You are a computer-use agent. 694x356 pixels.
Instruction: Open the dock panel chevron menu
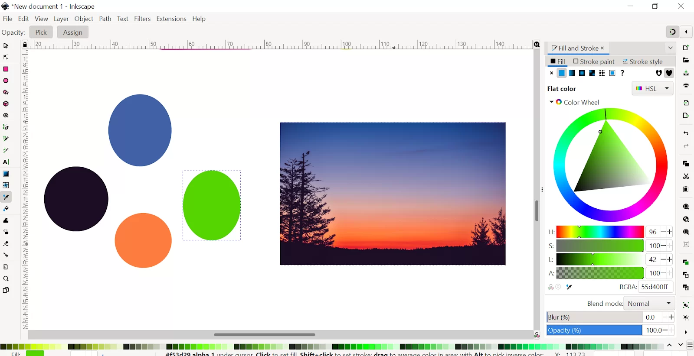click(x=670, y=48)
